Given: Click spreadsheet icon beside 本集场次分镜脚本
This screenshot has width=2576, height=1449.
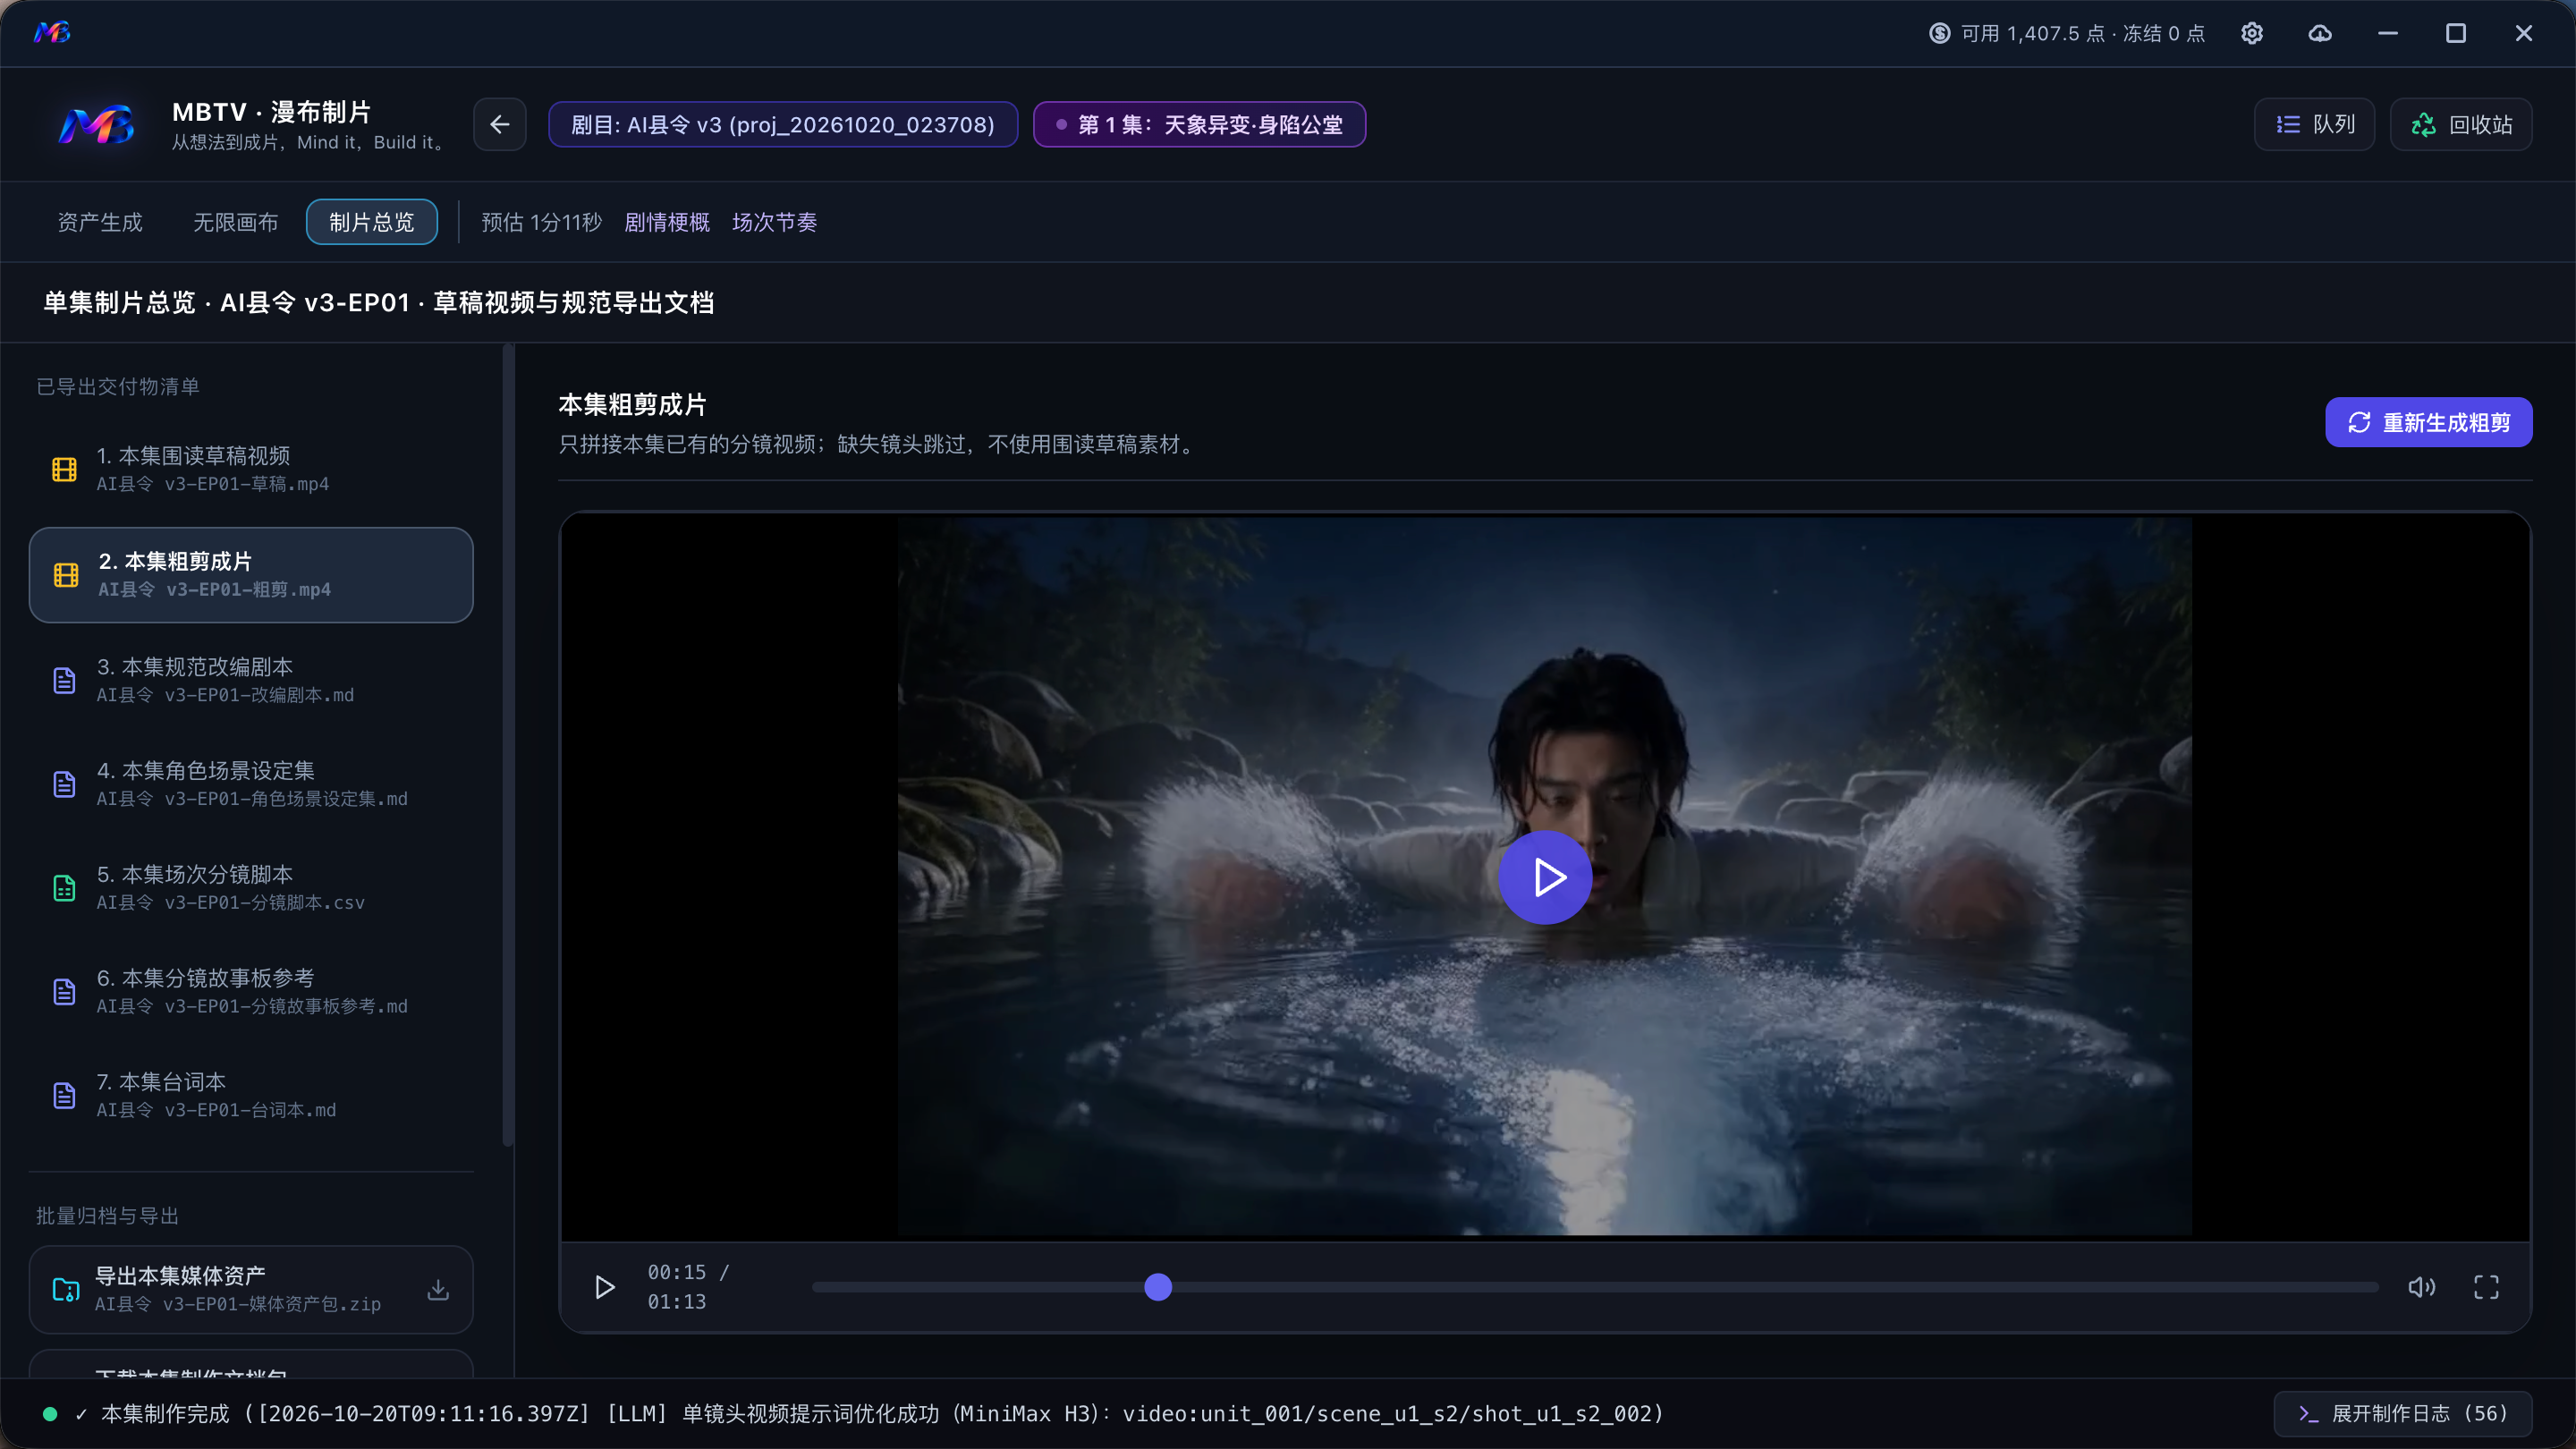Looking at the screenshot, I should 64,889.
